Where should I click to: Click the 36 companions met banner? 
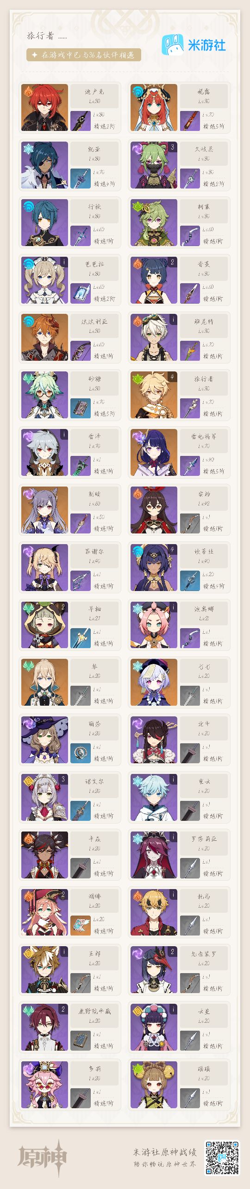click(84, 55)
